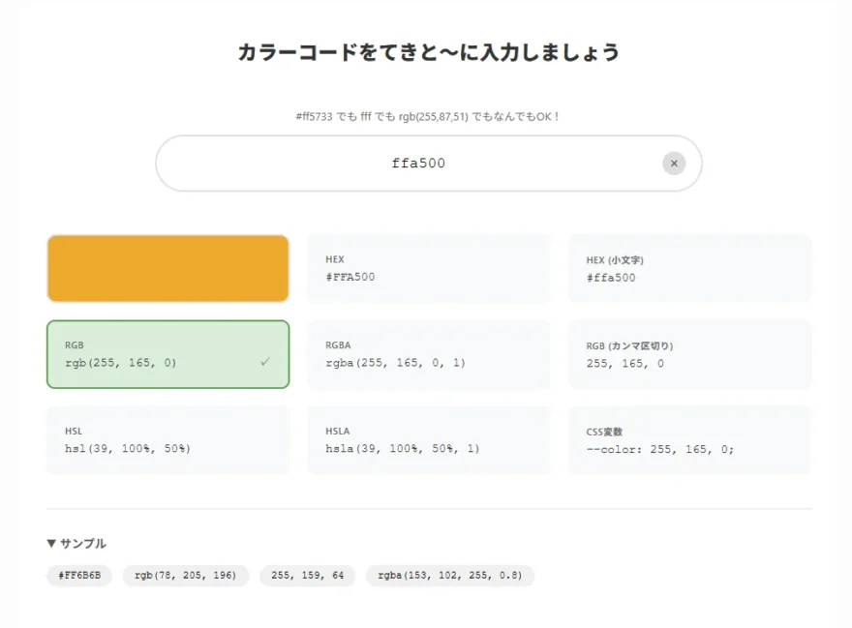This screenshot has height=628, width=852.
Task: Click the カラーコード page heading
Action: [428, 52]
